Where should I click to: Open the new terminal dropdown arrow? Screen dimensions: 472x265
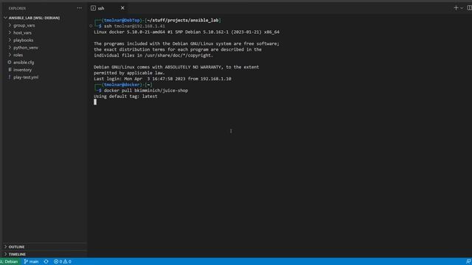tap(462, 8)
